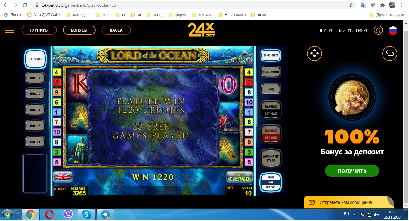Open the hamburger menu icon

pos(10,30)
